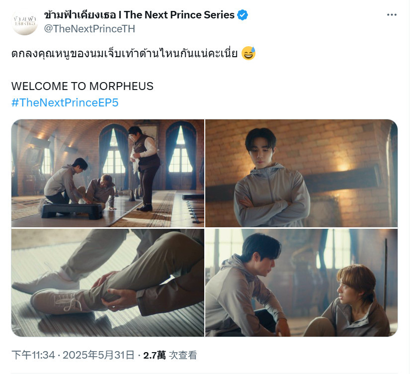
Task: Open the top-left photo of fitness room
Action: pyautogui.click(x=108, y=173)
